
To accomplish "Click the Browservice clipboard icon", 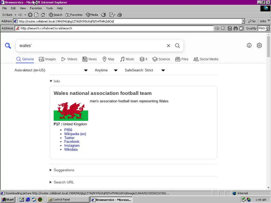I will (x=241, y=28).
